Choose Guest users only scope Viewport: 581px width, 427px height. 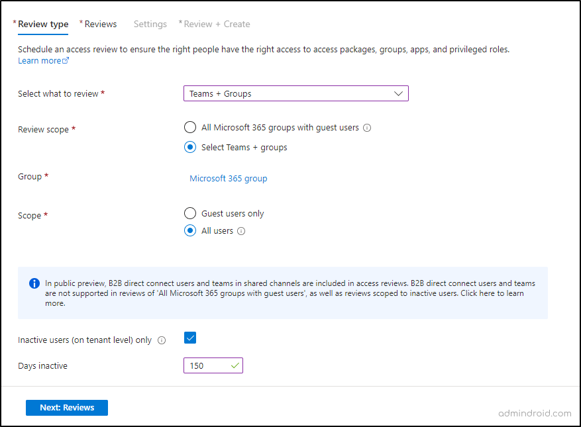[x=190, y=213]
